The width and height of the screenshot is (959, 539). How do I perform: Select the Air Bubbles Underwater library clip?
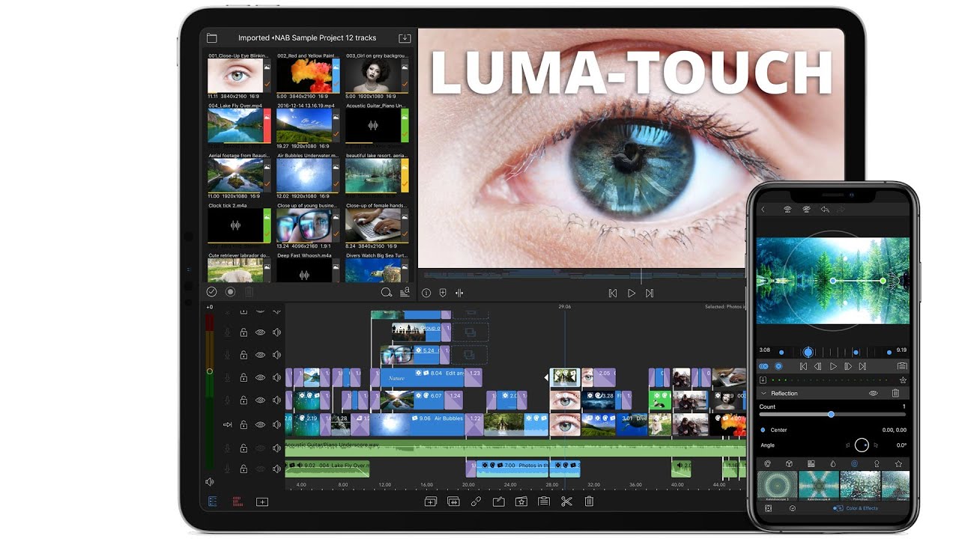tap(308, 177)
